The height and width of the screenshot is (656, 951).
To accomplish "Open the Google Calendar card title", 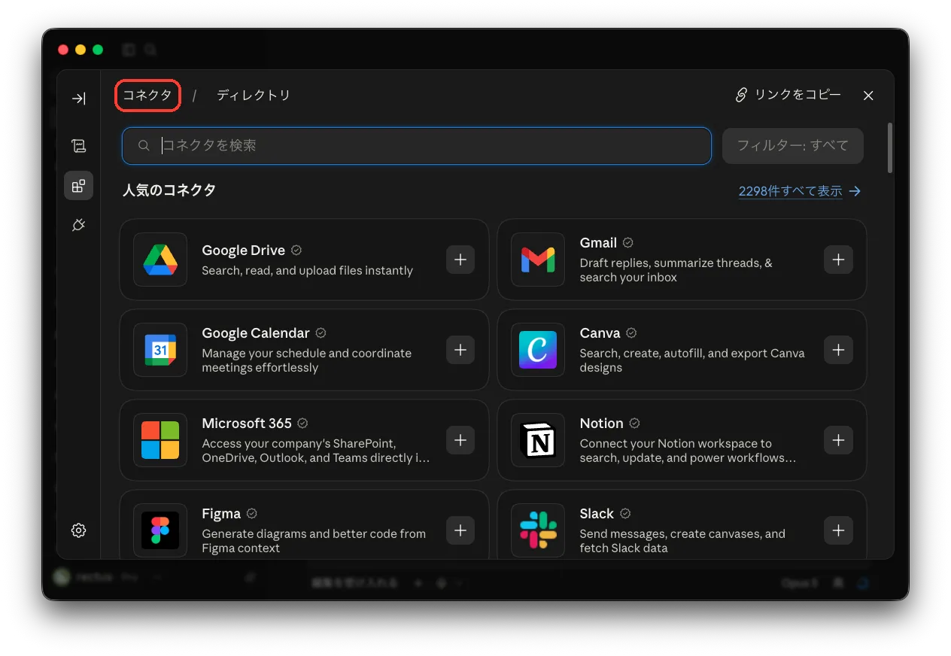I will pos(256,333).
